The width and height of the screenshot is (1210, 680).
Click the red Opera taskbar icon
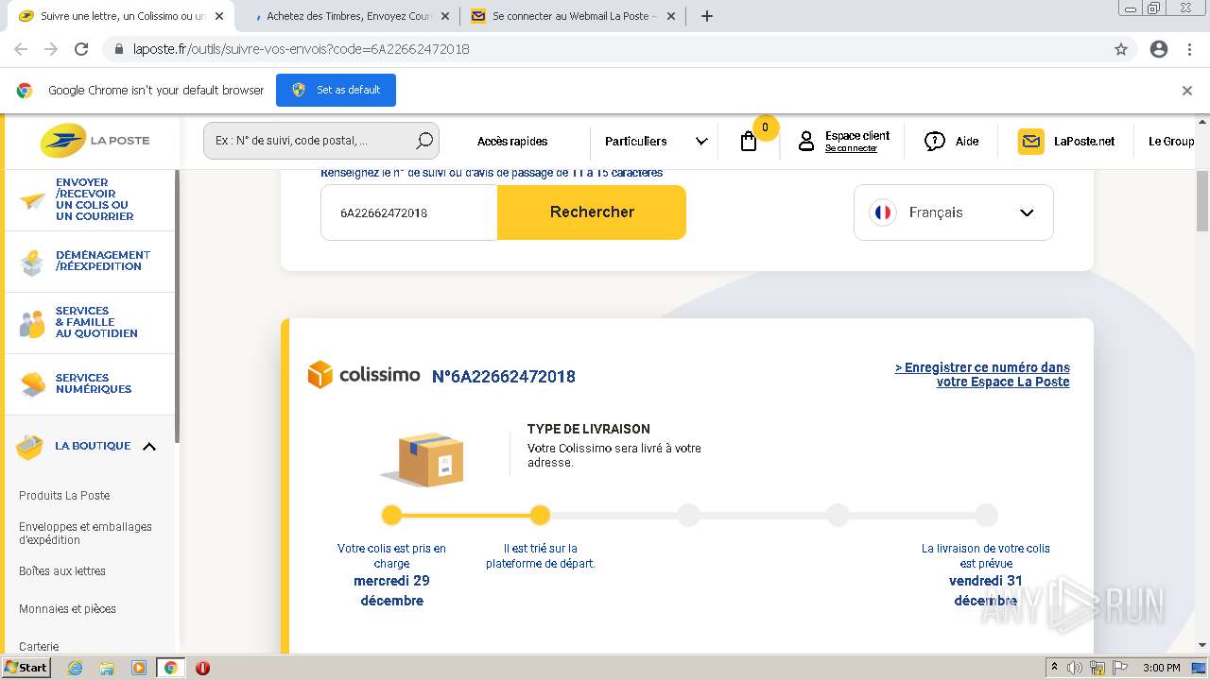tap(202, 668)
